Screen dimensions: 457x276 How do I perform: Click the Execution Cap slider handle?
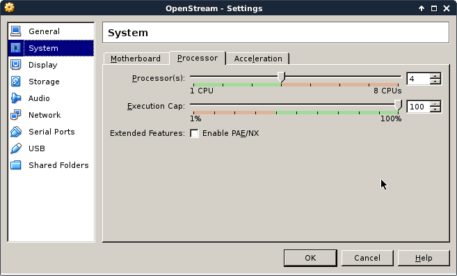pyautogui.click(x=398, y=105)
